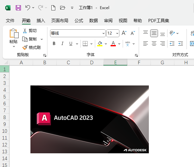The image size is (194, 167).
Task: Increase font size with large A icon
Action: (x=124, y=33)
